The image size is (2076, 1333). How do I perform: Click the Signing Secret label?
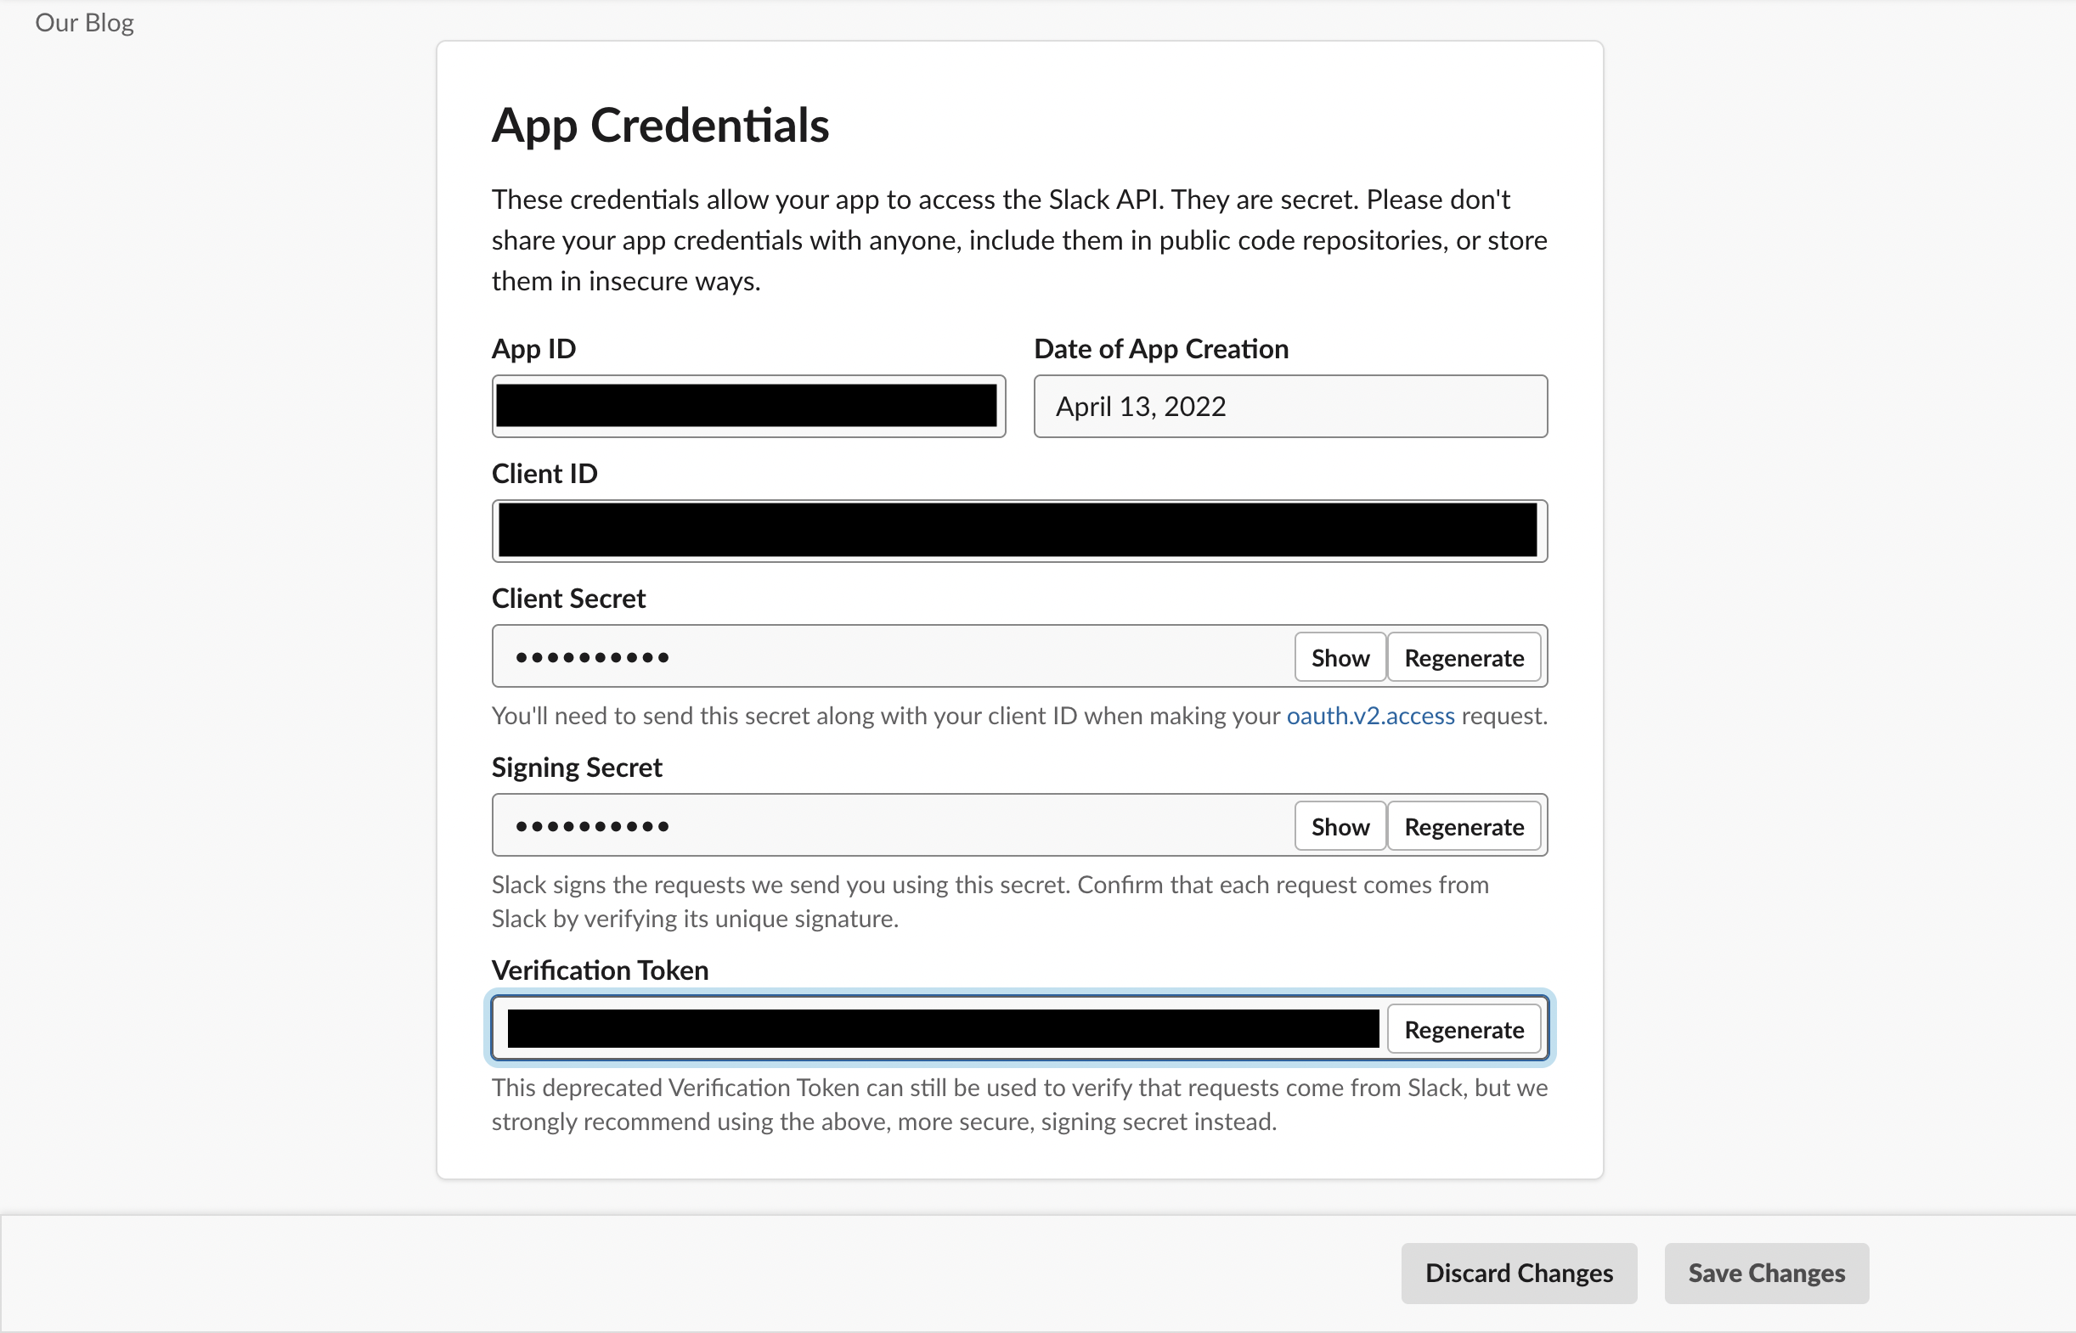tap(577, 767)
